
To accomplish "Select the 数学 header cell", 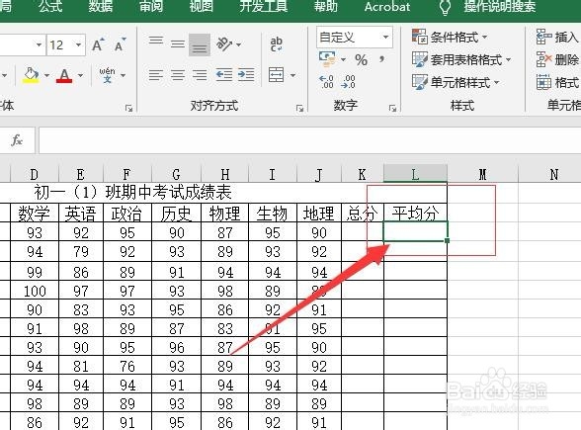I will pos(34,213).
